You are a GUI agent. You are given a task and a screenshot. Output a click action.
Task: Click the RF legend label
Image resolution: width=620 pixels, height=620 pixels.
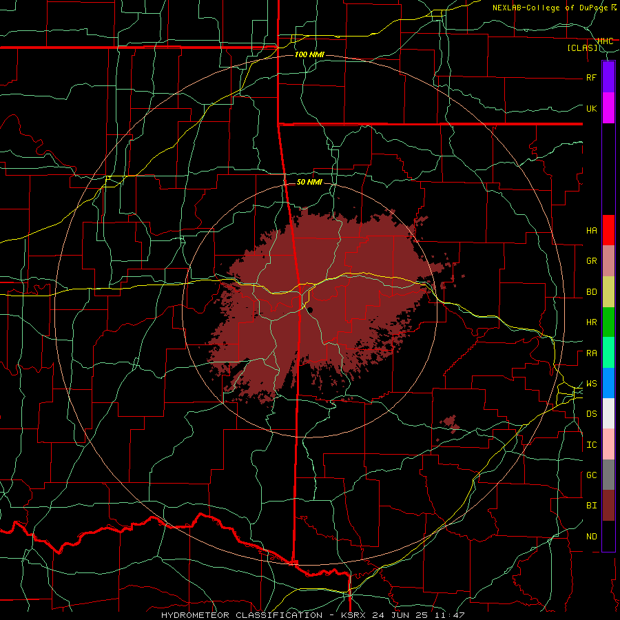pyautogui.click(x=591, y=77)
